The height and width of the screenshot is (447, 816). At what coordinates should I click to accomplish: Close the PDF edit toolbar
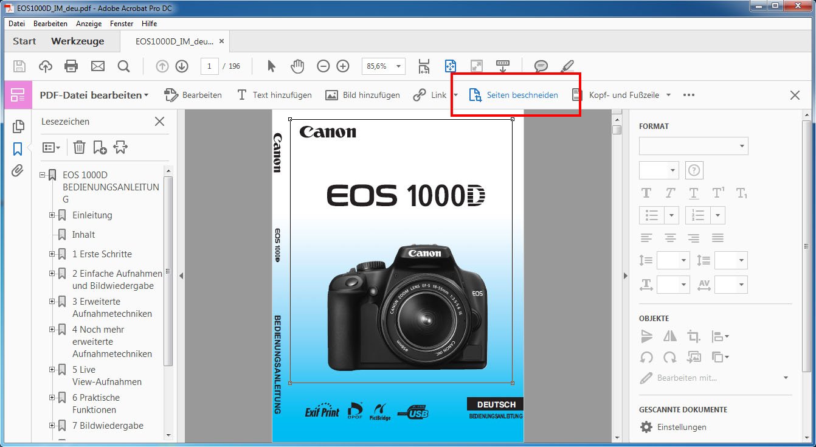click(795, 95)
